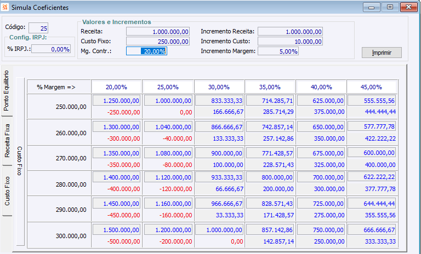Maximize the Simula Coeficientes window
The image size is (421, 254).
390,7
